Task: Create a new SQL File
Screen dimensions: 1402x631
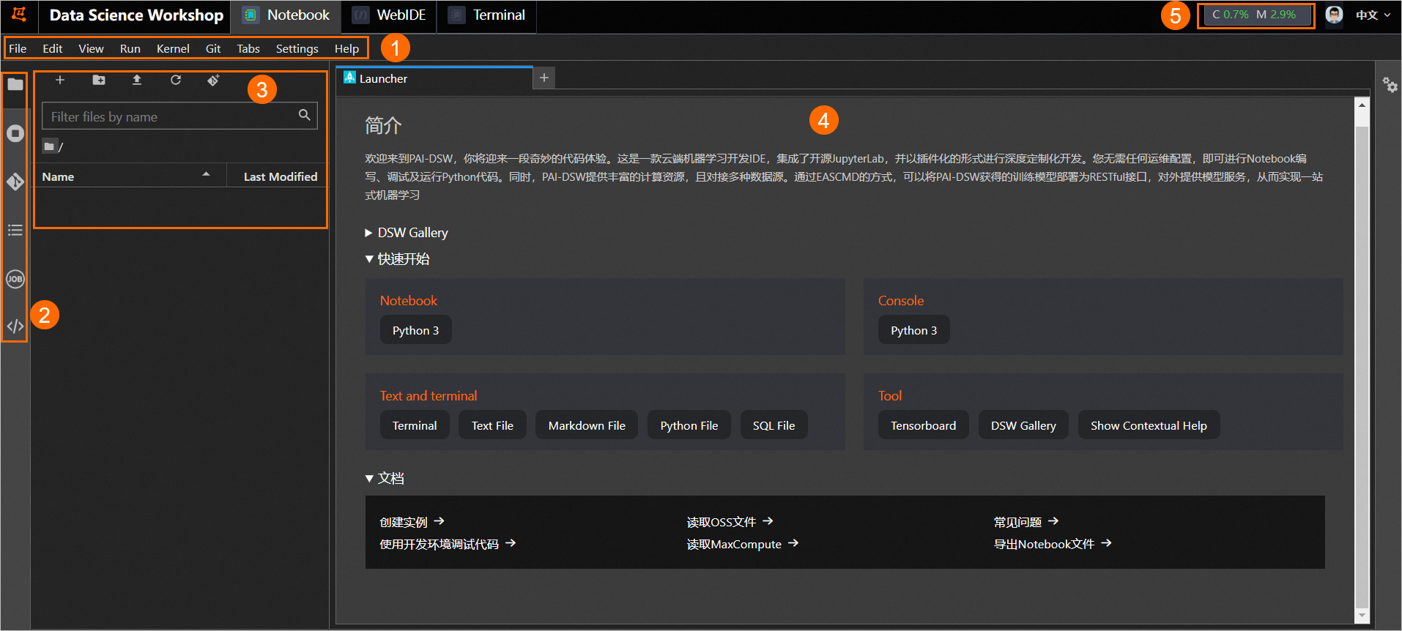Action: (x=774, y=425)
